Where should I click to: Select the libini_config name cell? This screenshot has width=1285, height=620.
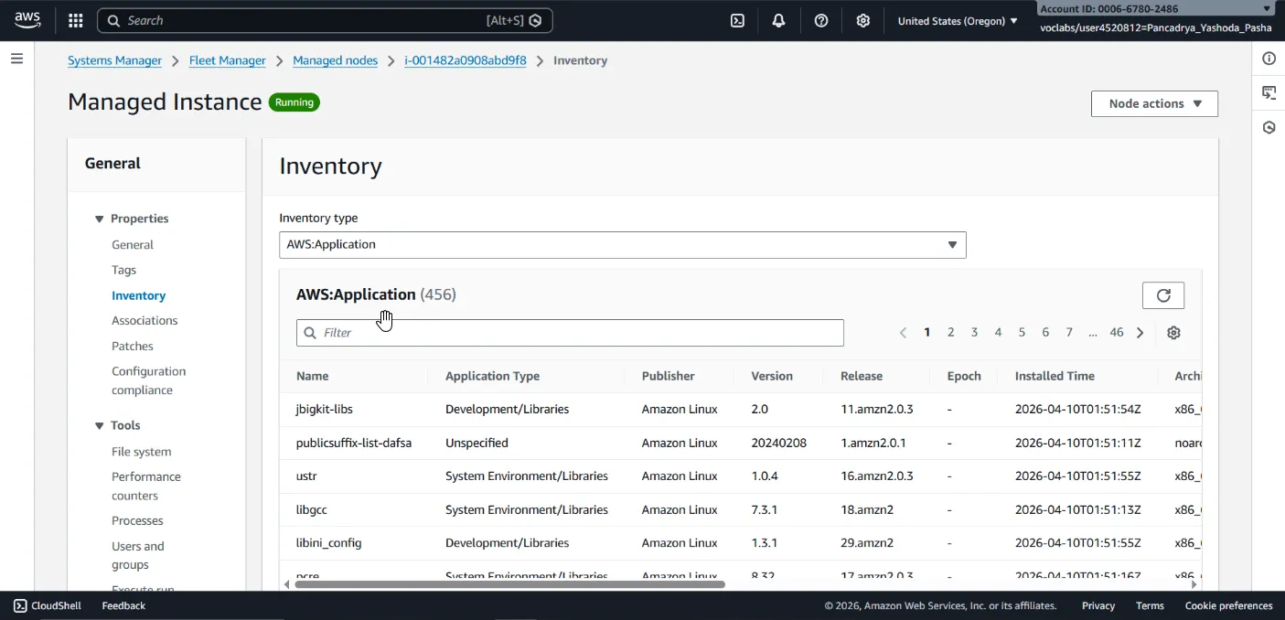click(328, 542)
